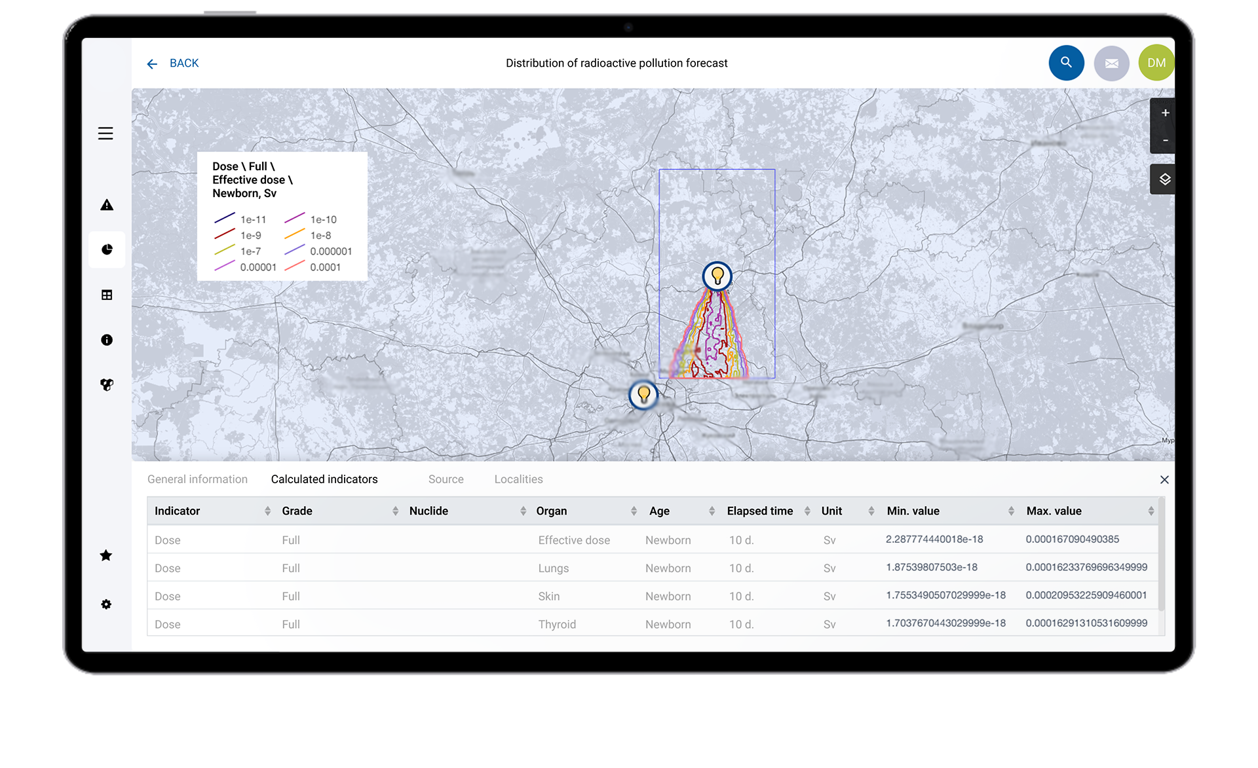This screenshot has height=768, width=1258.
Task: Open the hamburger menu in the sidebar
Action: coord(105,134)
